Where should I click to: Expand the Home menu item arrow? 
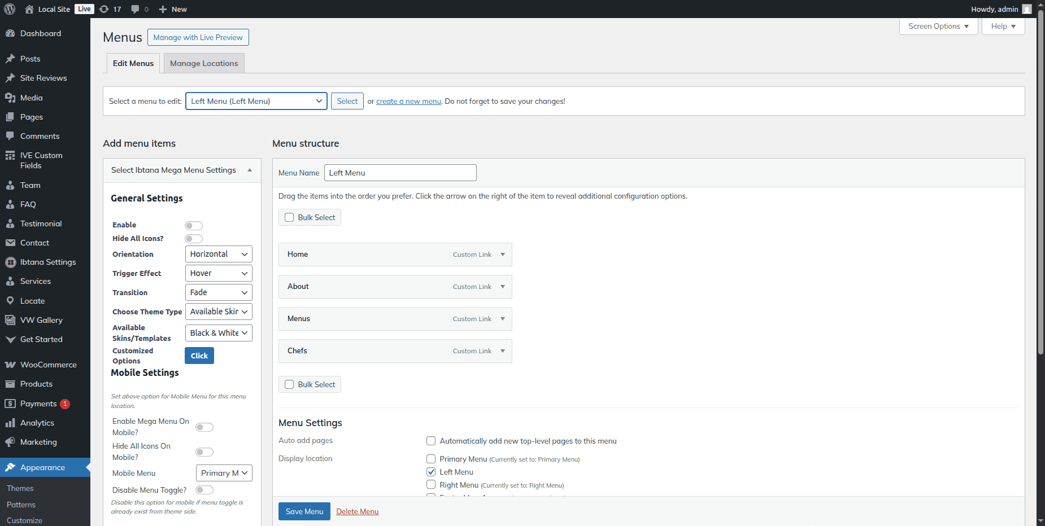point(502,255)
